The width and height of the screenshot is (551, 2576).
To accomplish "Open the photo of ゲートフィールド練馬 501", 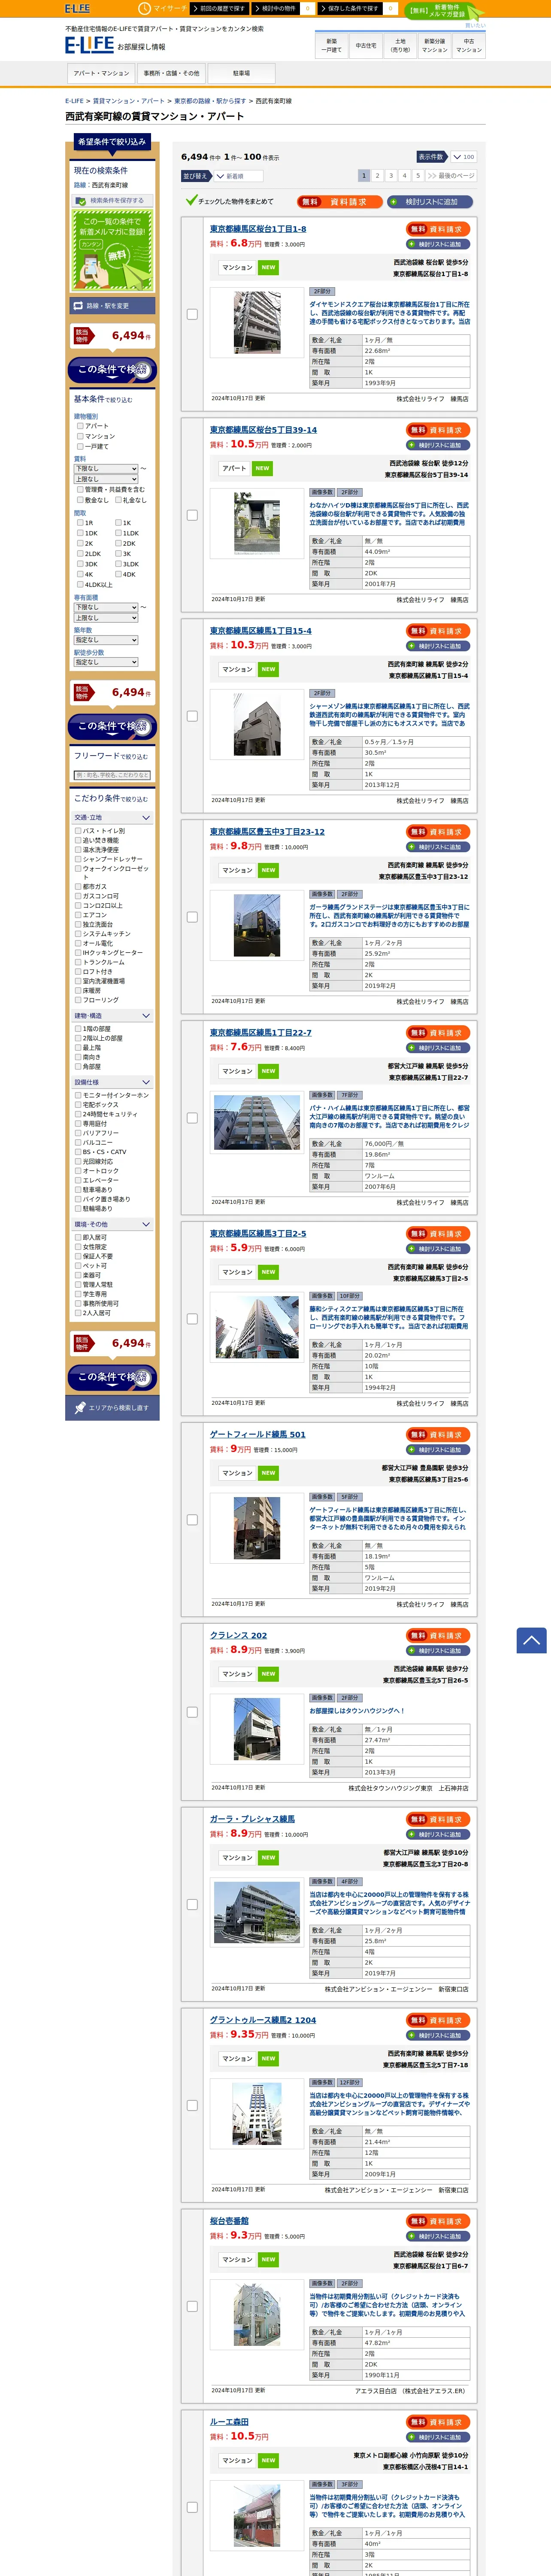I will tap(257, 1528).
